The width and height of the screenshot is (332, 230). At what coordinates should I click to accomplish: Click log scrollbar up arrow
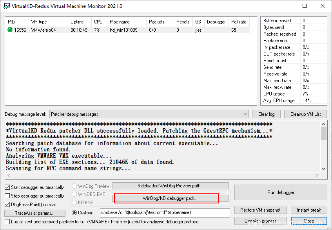(323, 124)
